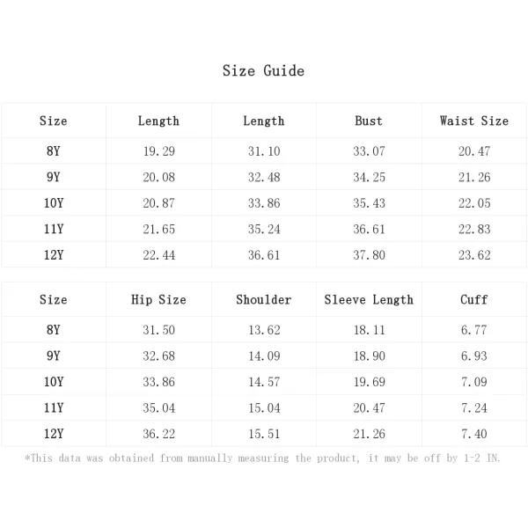The width and height of the screenshot is (528, 528).
Task: Select the Bust column header
Action: pyautogui.click(x=369, y=121)
